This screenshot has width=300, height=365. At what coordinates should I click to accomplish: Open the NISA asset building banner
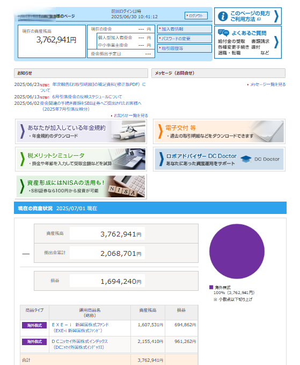click(x=81, y=187)
